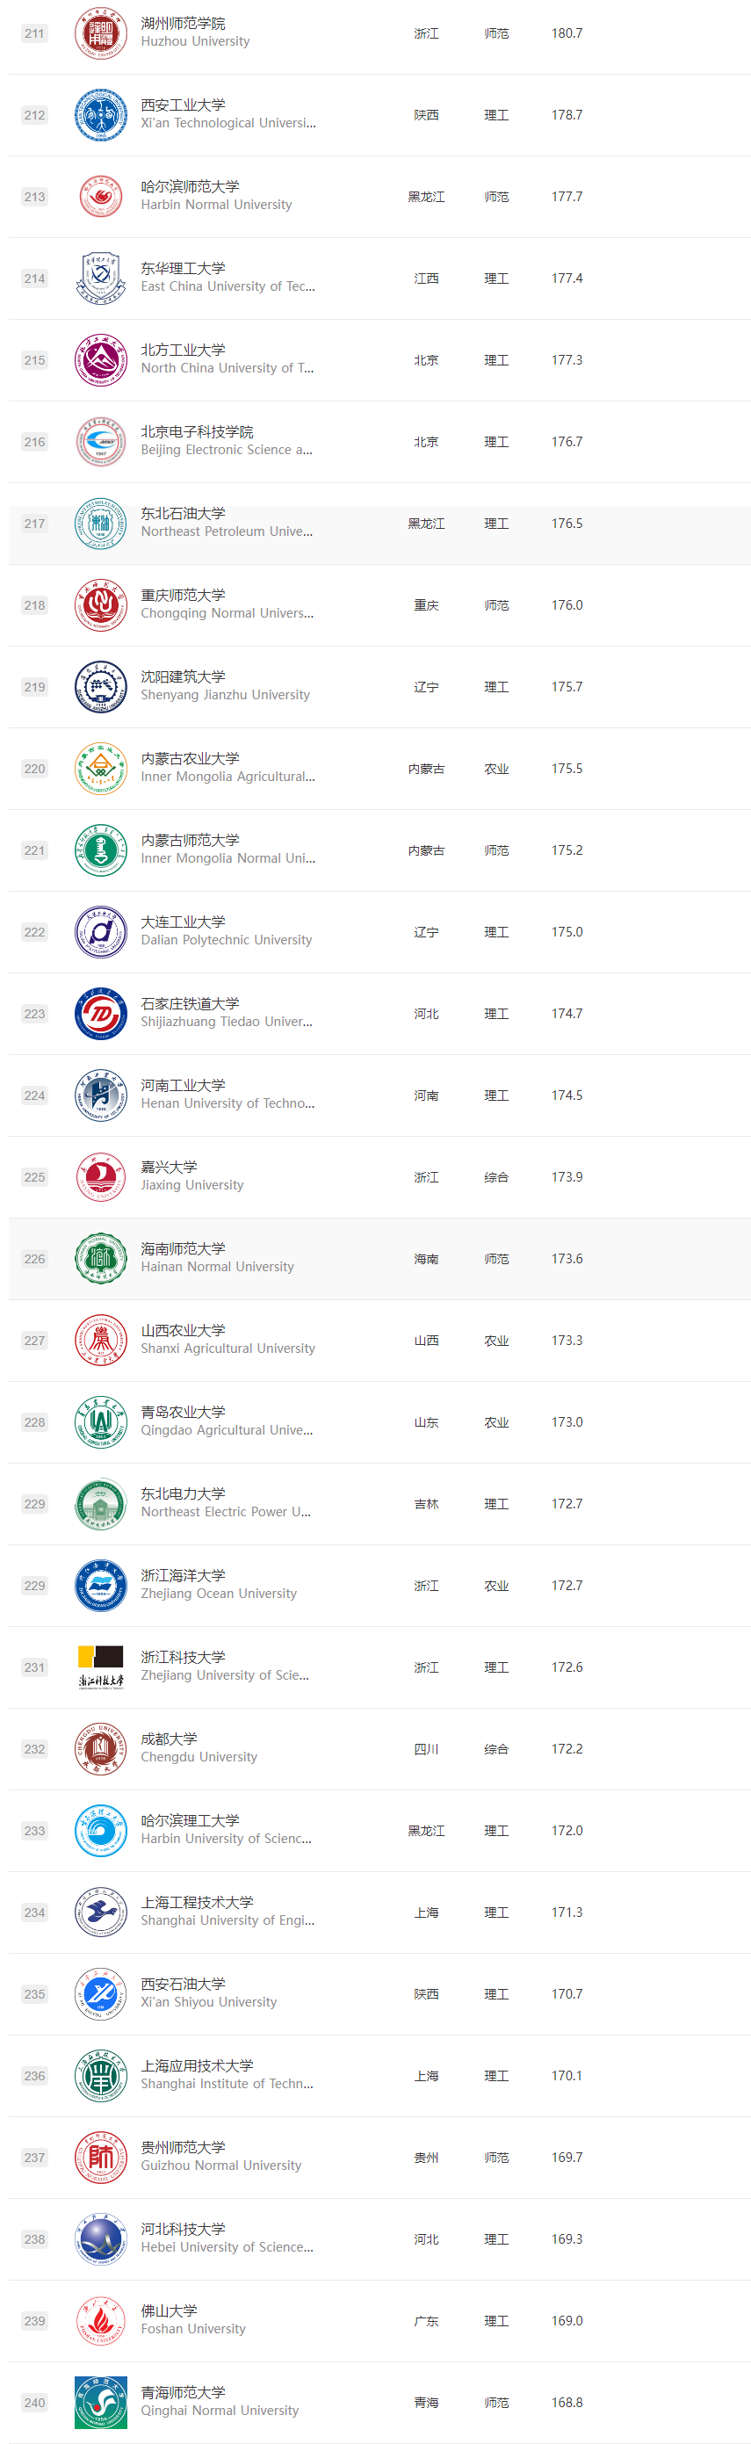The width and height of the screenshot is (751, 2444).
Task: Click Inner Mongolia Agricultural University emblem
Action: pos(100,769)
